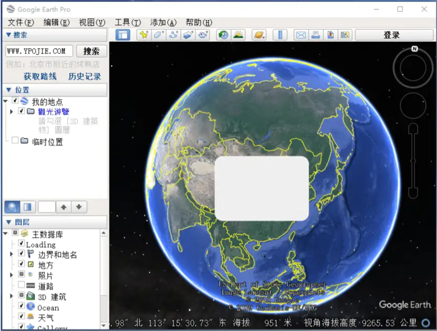Image resolution: width=437 pixels, height=331 pixels.
Task: Move item down with arrow button
Action: coord(79,207)
